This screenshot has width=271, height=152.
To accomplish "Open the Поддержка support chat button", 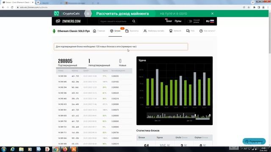I will pyautogui.click(x=254, y=141).
